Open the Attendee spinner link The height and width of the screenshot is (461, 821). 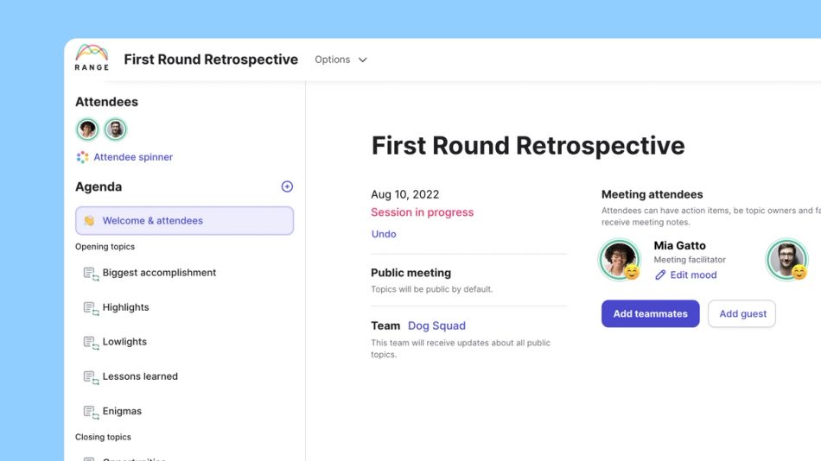tap(133, 157)
